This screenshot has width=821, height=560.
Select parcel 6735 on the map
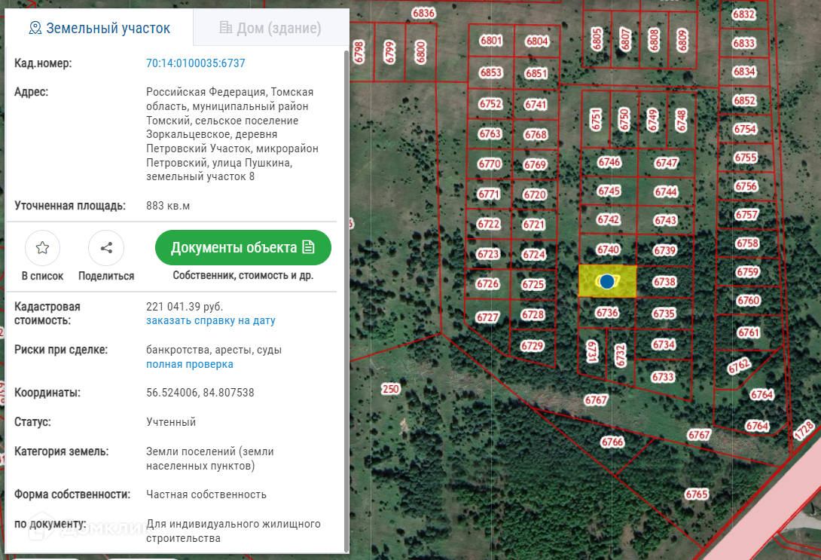pyautogui.click(x=664, y=314)
